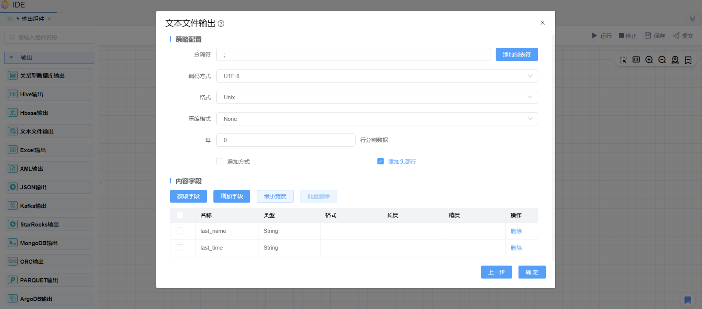Screen dimensions: 702x309
Task: Click the Kafka输出 component icon
Action: (x=13, y=205)
